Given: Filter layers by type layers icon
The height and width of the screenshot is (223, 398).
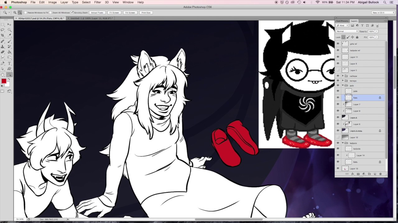Looking at the screenshot, I should coord(362,25).
